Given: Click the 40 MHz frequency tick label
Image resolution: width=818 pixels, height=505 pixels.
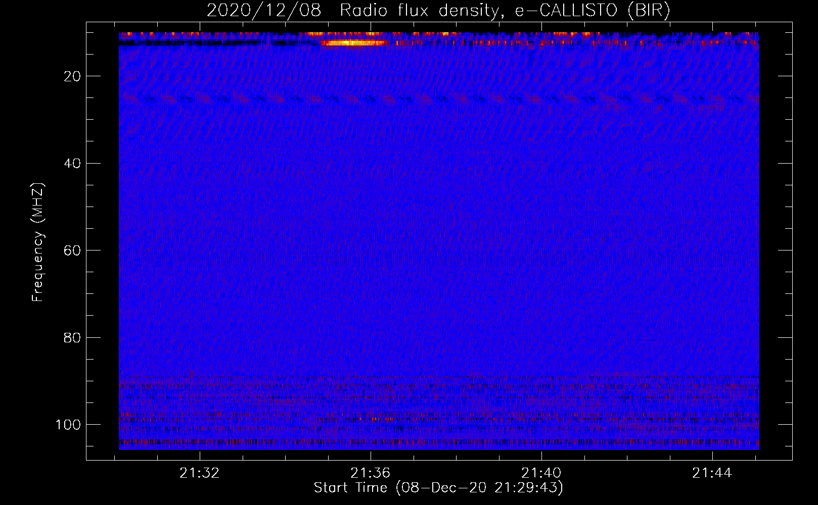Looking at the screenshot, I should [72, 164].
